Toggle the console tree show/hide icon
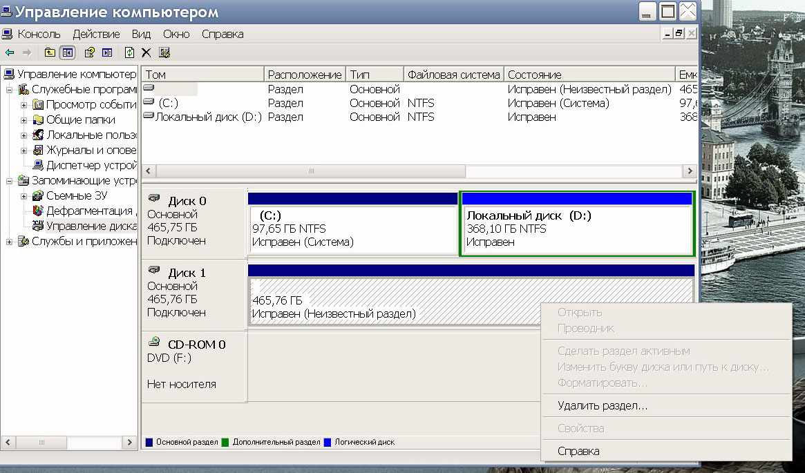This screenshot has height=473, width=805. tap(67, 52)
